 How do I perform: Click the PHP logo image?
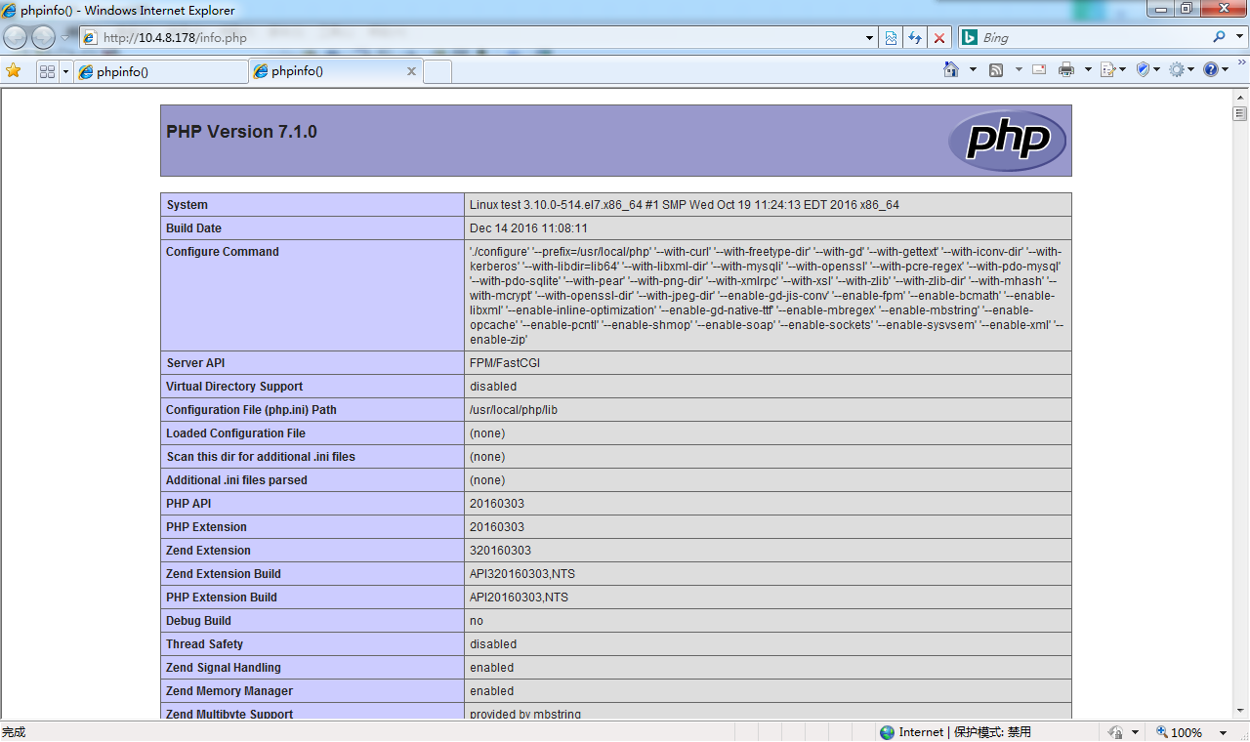point(1007,141)
